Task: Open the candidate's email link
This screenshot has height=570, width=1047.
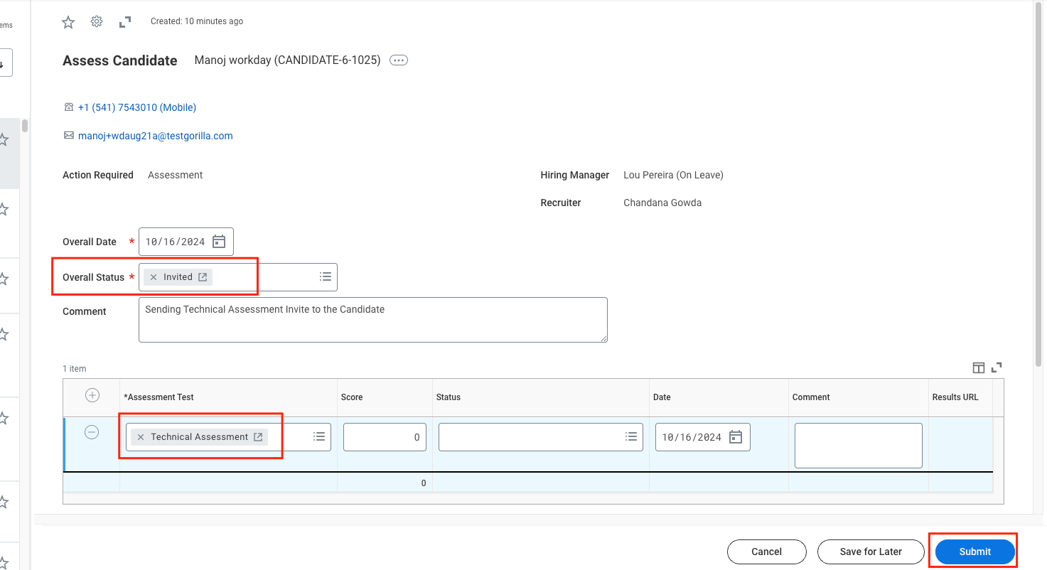Action: (155, 135)
